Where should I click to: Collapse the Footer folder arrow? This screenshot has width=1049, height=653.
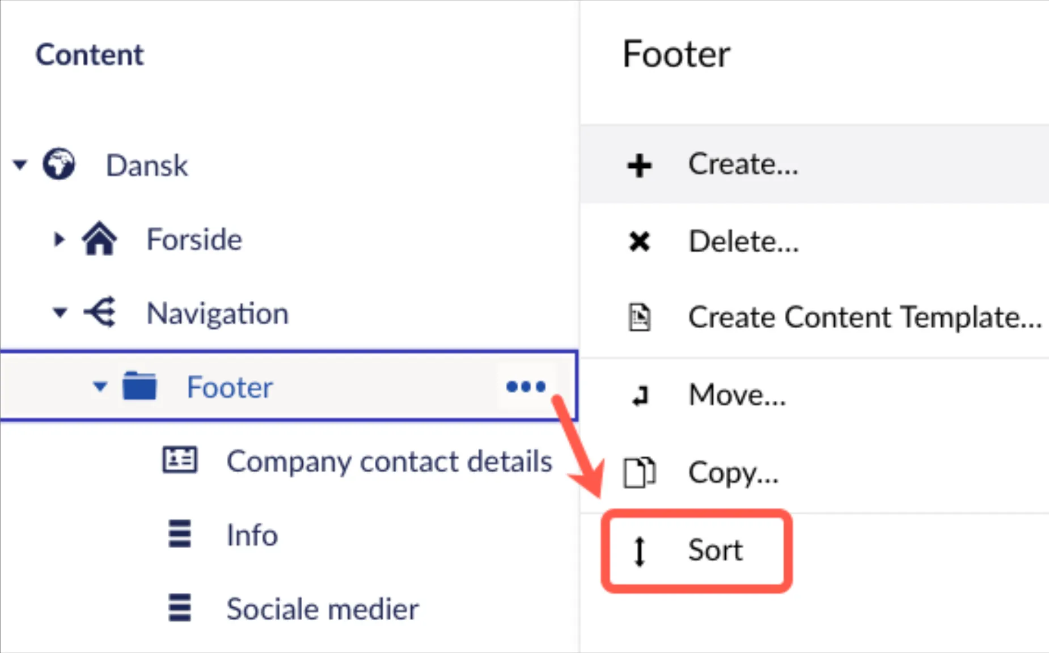point(100,387)
